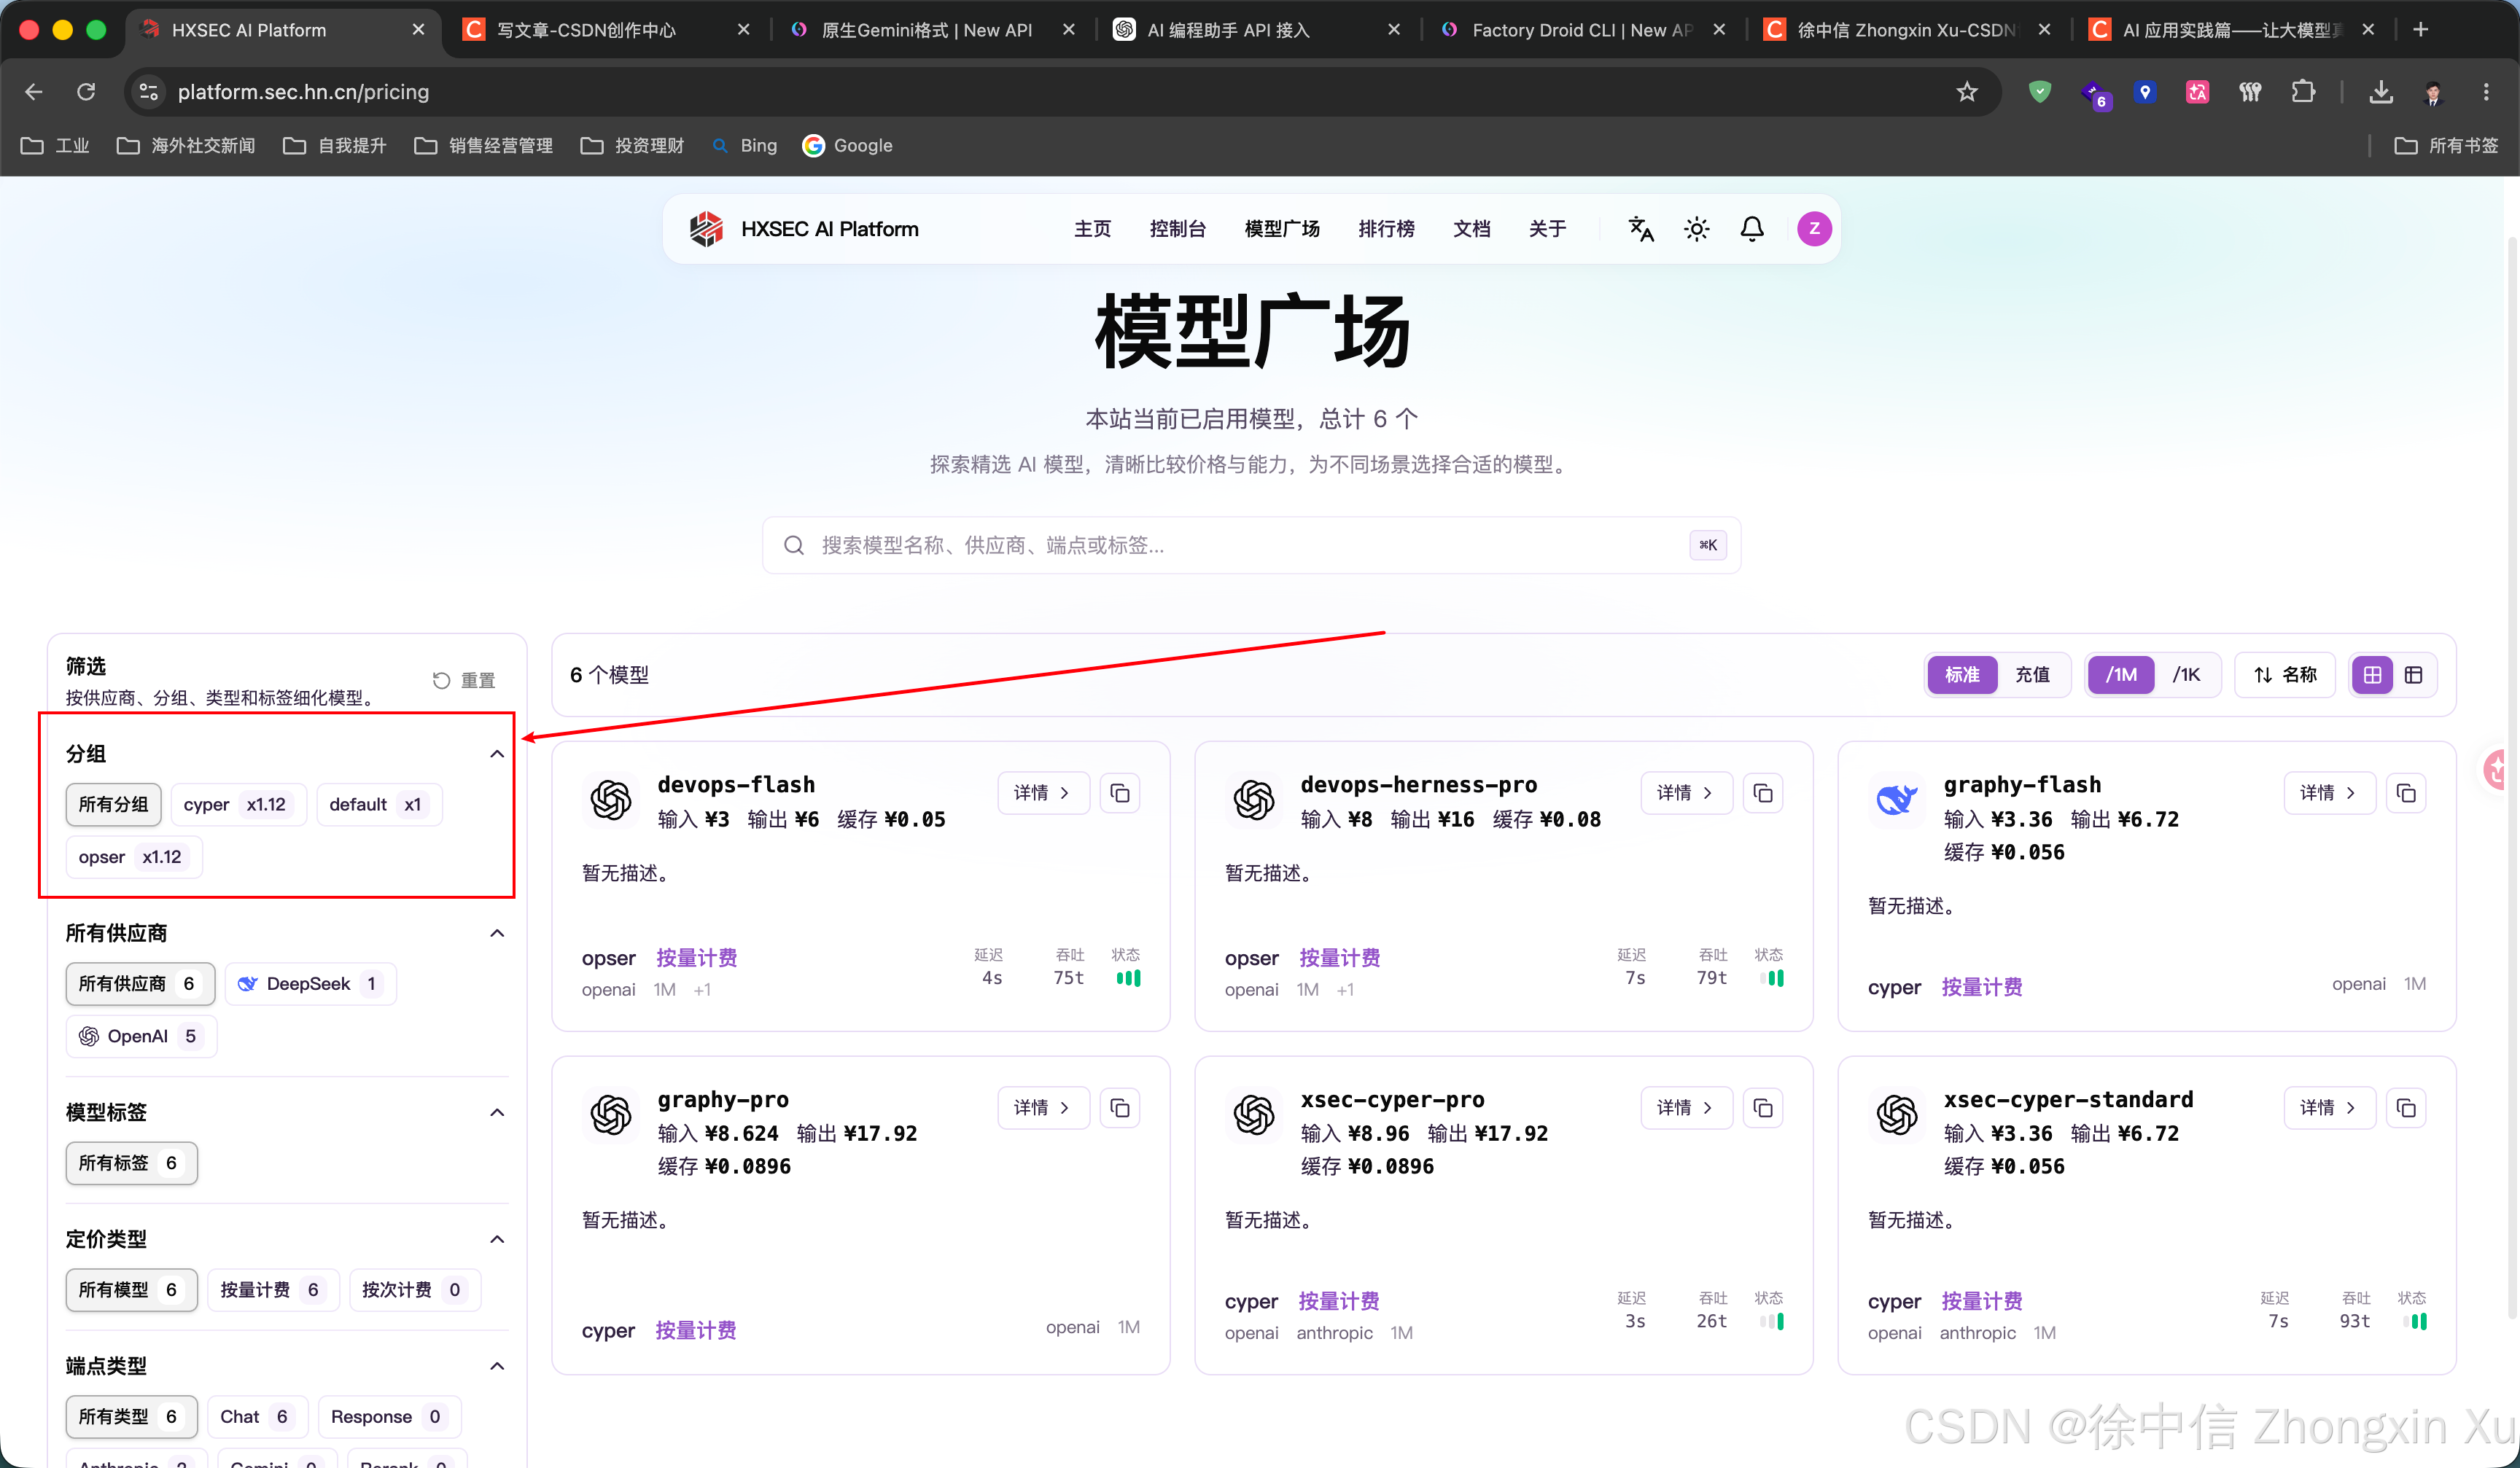Toggle the light/dark theme sun icon
Viewport: 2520px width, 1468px height.
[1697, 229]
